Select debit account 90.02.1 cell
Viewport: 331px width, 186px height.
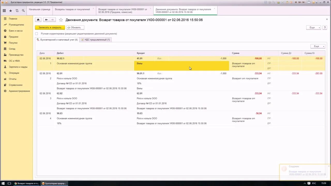pyautogui.click(x=61, y=58)
